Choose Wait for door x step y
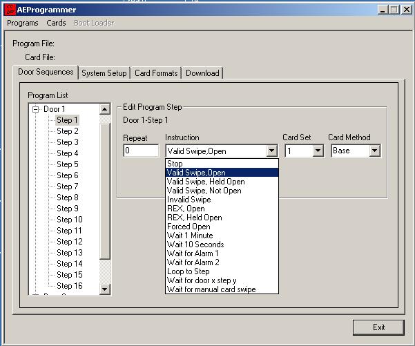This screenshot has width=415, height=346. pyautogui.click(x=222, y=280)
